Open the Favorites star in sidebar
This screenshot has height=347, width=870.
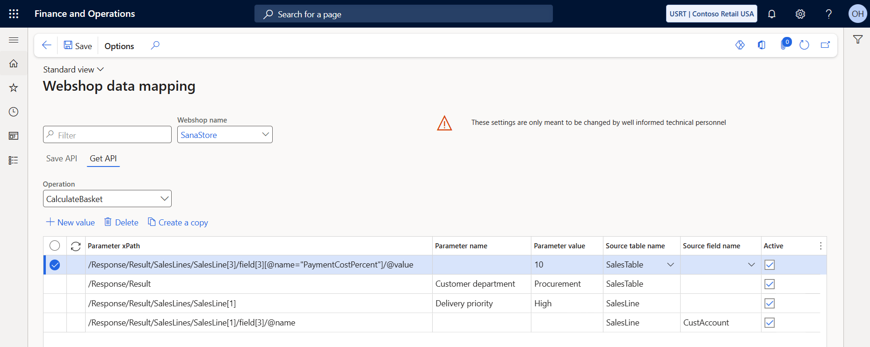14,88
